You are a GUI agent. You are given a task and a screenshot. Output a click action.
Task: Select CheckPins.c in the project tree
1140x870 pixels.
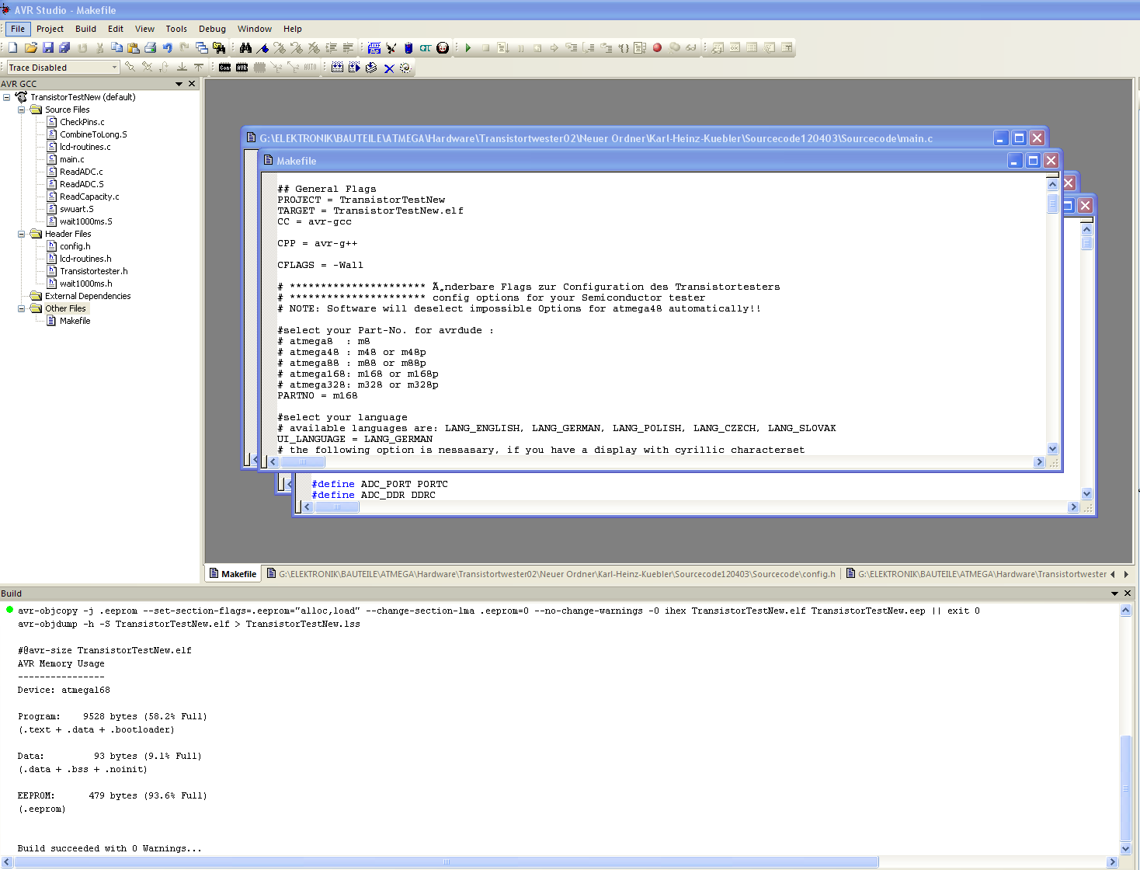pos(82,122)
